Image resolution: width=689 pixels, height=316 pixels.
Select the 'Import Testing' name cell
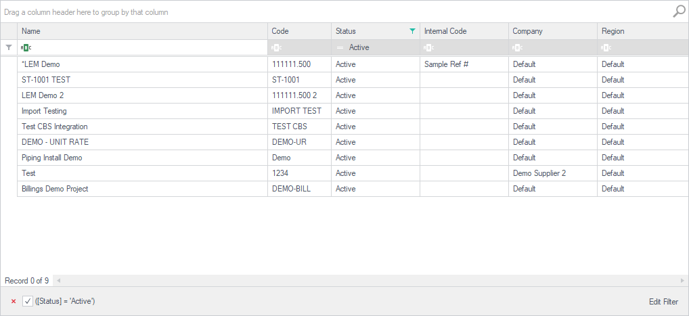click(142, 111)
